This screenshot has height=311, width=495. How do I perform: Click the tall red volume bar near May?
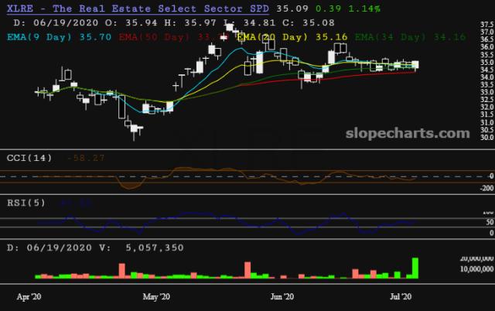(121, 270)
